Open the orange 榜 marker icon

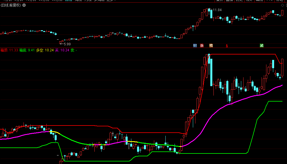pyautogui.click(x=211, y=46)
